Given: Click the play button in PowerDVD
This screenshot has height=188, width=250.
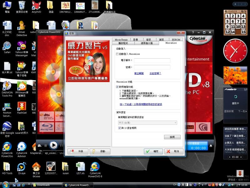Looking at the screenshot, I should tap(53, 145).
